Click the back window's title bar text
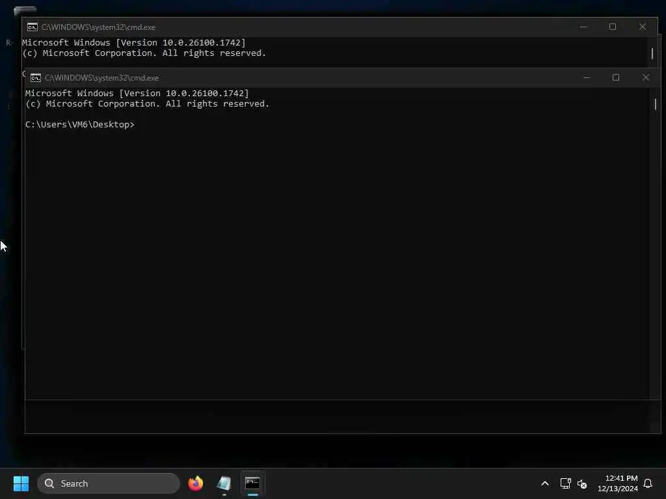The height and width of the screenshot is (499, 666). tap(99, 27)
